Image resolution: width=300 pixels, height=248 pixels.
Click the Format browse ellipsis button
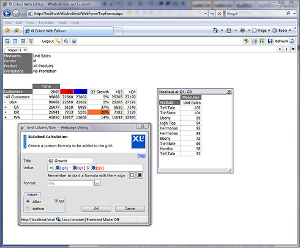pos(97,183)
